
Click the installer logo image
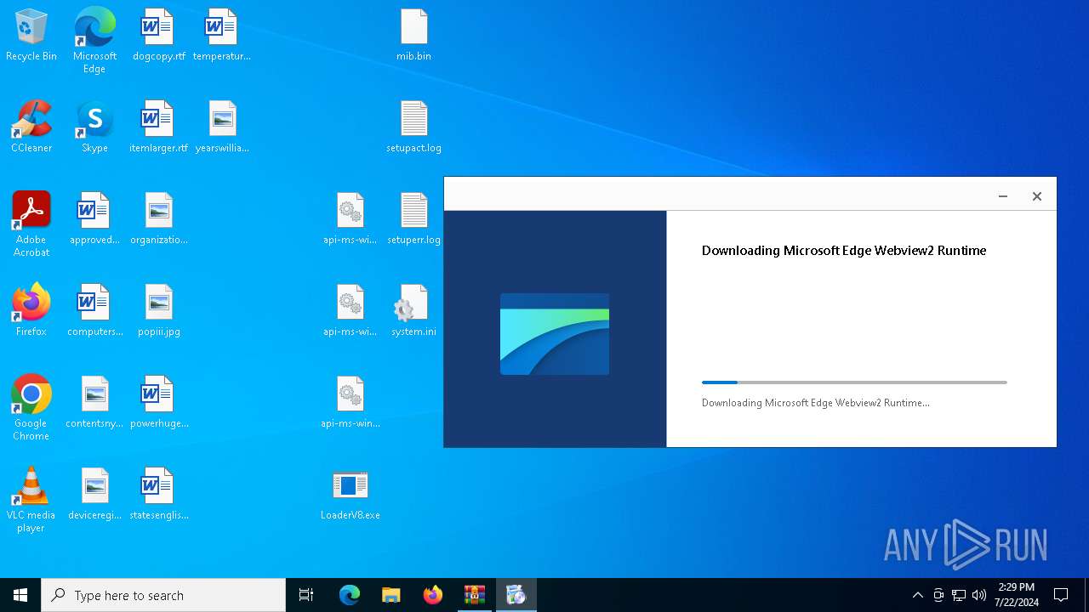[x=555, y=334]
